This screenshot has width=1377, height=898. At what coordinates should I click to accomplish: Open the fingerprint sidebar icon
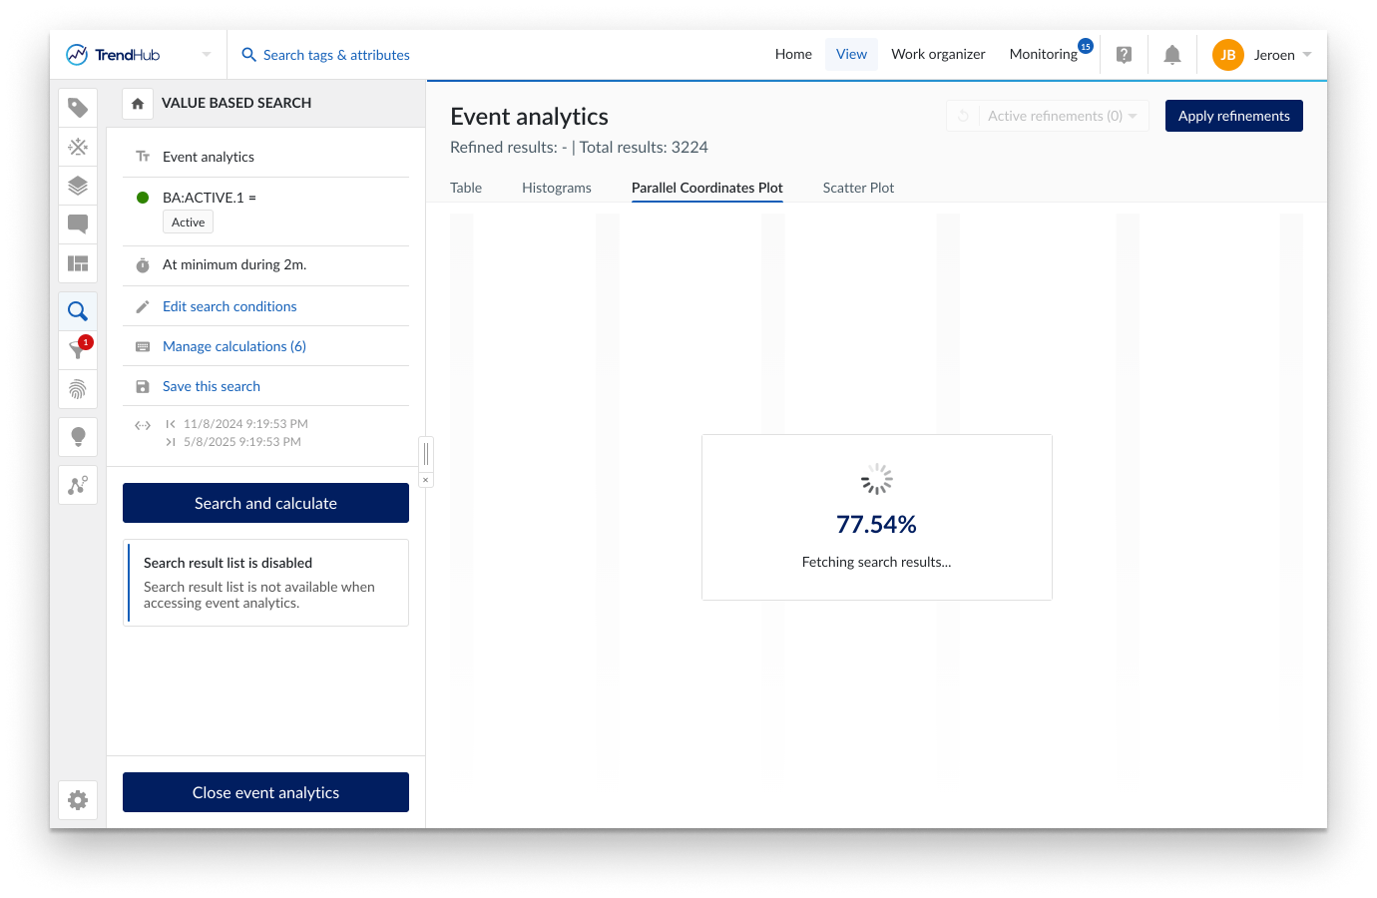tap(78, 389)
